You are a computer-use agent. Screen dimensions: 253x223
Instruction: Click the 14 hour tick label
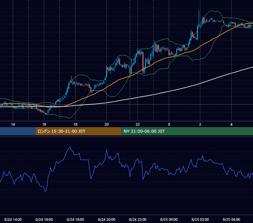coord(13,125)
